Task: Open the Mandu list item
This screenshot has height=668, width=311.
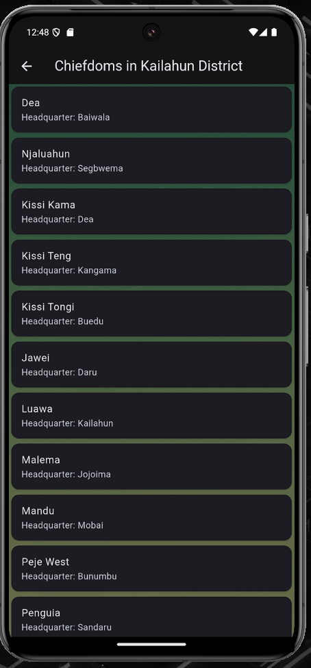Action: 151,518
